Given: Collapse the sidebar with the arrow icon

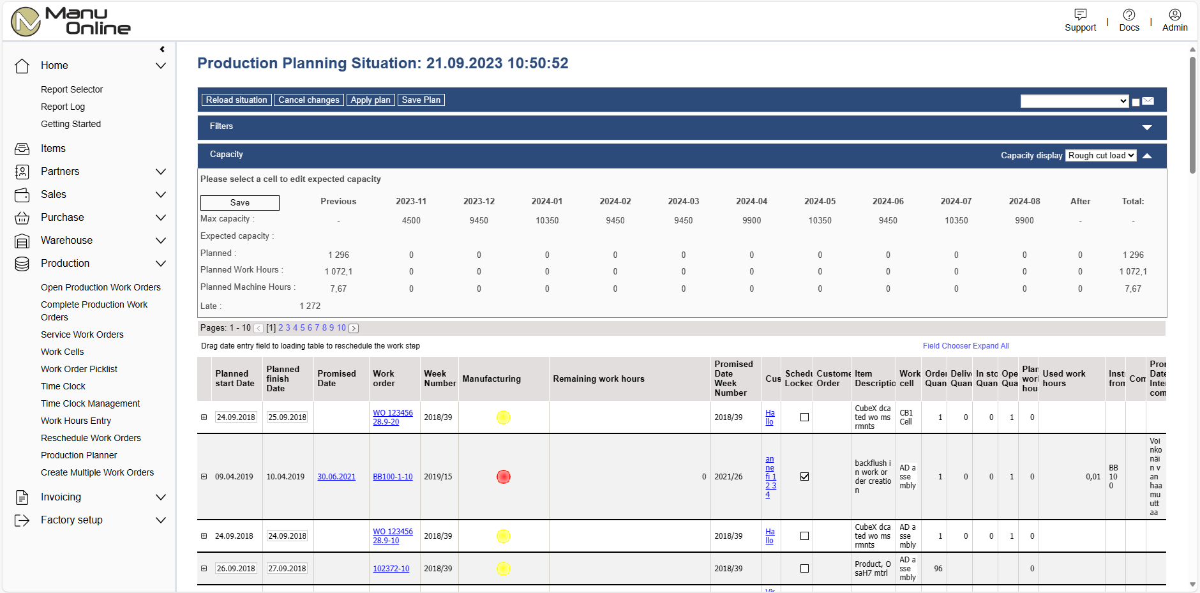Looking at the screenshot, I should click(x=162, y=49).
